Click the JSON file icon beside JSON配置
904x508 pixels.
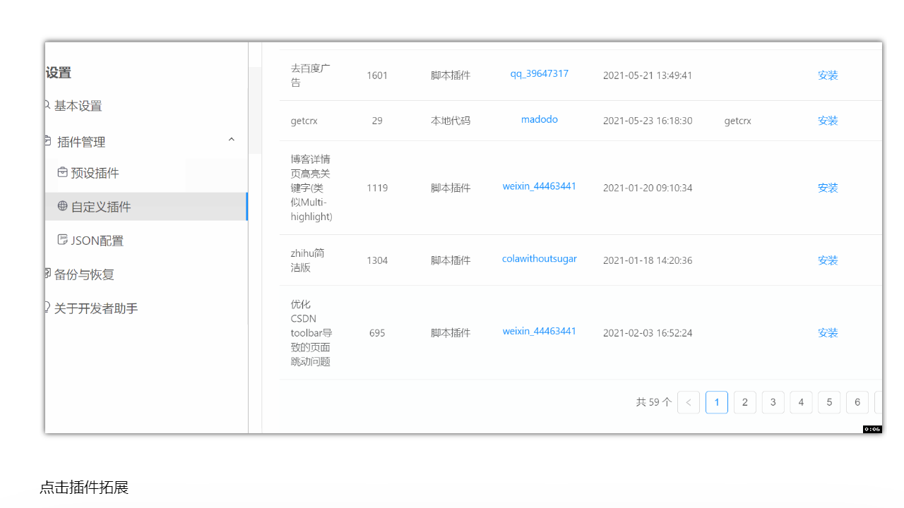pos(62,240)
